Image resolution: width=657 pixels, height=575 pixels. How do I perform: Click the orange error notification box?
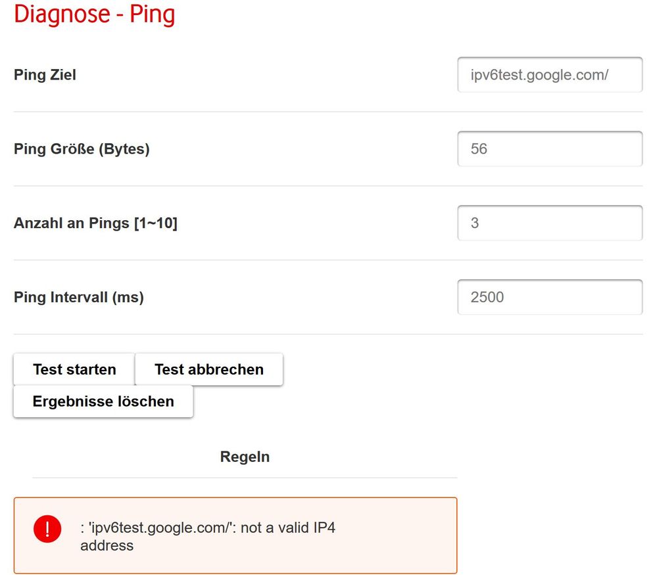[x=235, y=536]
